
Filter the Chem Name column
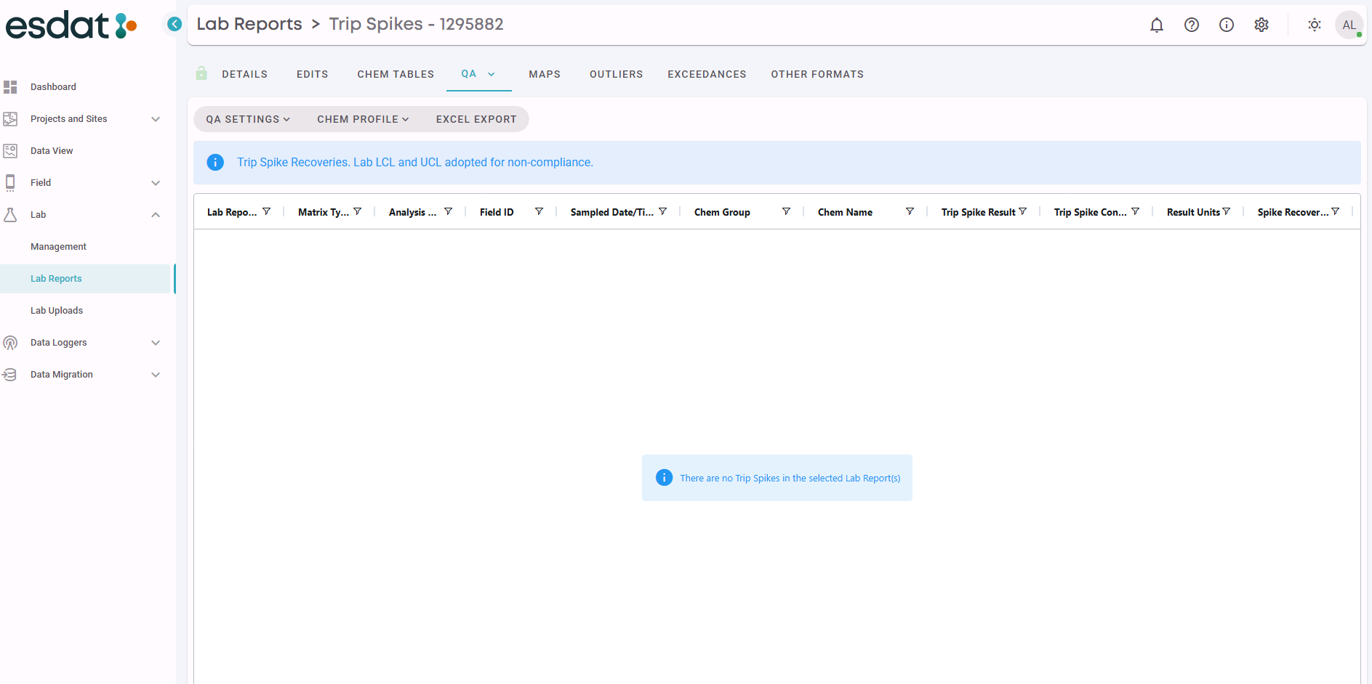pyautogui.click(x=909, y=211)
